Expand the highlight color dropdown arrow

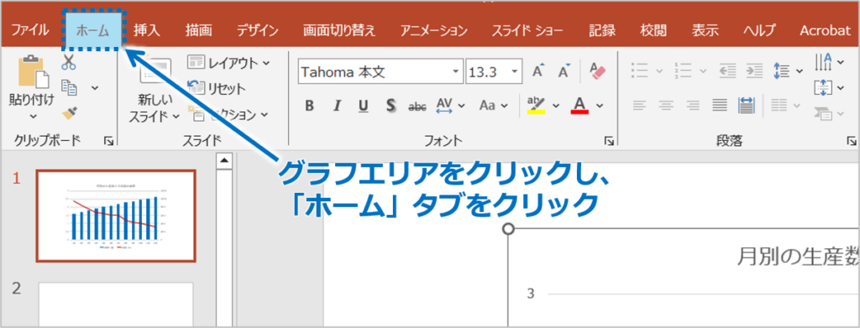556,105
